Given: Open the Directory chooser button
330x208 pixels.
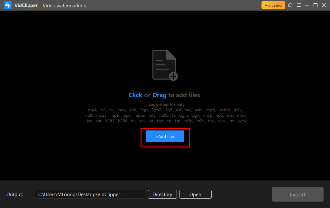Looking at the screenshot, I should click(162, 194).
